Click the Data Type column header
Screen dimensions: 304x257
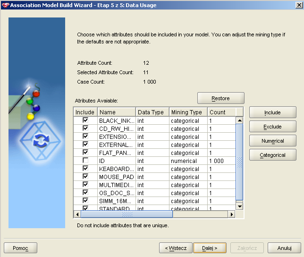point(152,112)
